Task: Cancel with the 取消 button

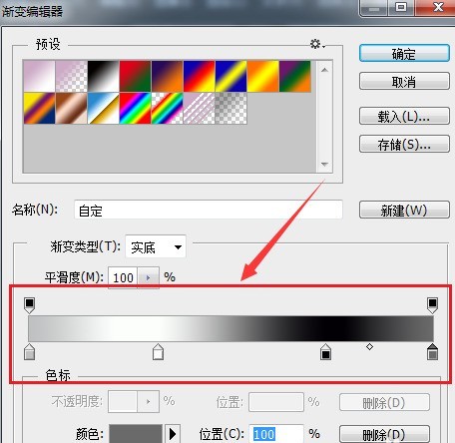Action: pyautogui.click(x=404, y=82)
